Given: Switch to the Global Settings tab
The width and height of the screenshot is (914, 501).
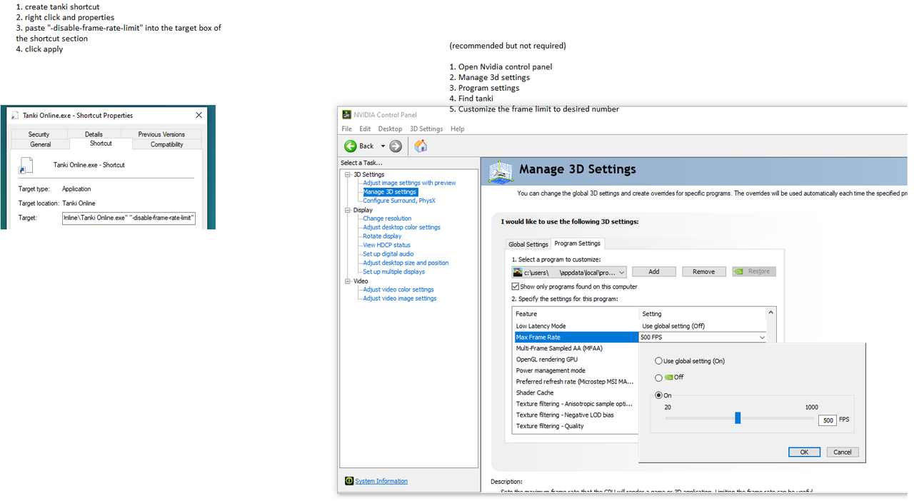Looking at the screenshot, I should point(528,244).
